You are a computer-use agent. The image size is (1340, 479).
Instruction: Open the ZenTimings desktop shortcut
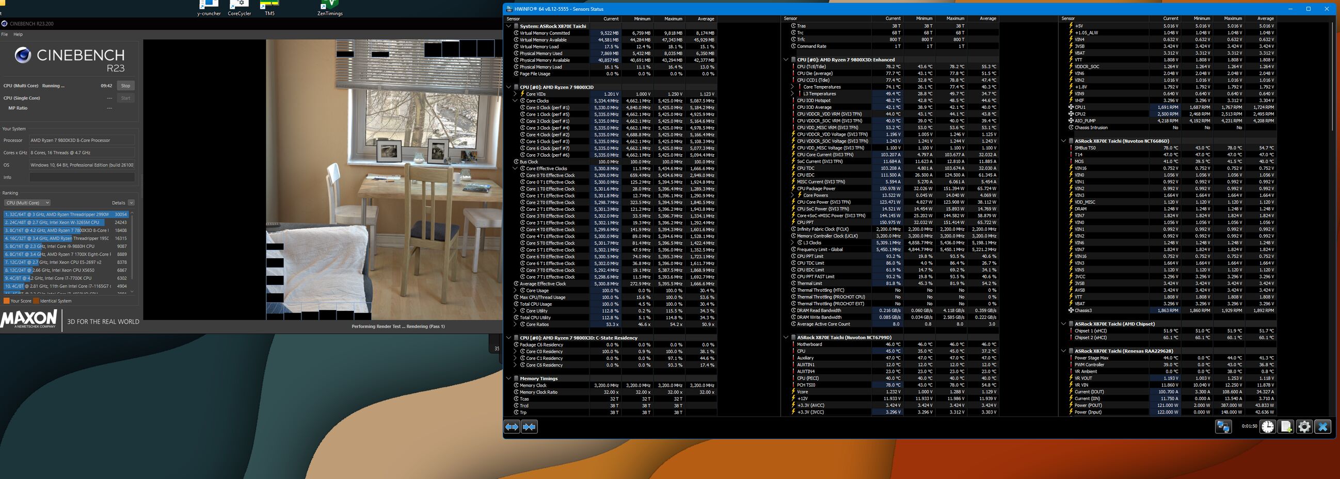(x=330, y=8)
